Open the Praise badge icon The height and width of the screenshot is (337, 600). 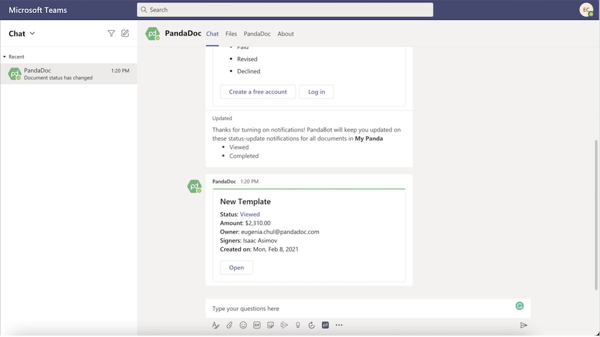[298, 325]
